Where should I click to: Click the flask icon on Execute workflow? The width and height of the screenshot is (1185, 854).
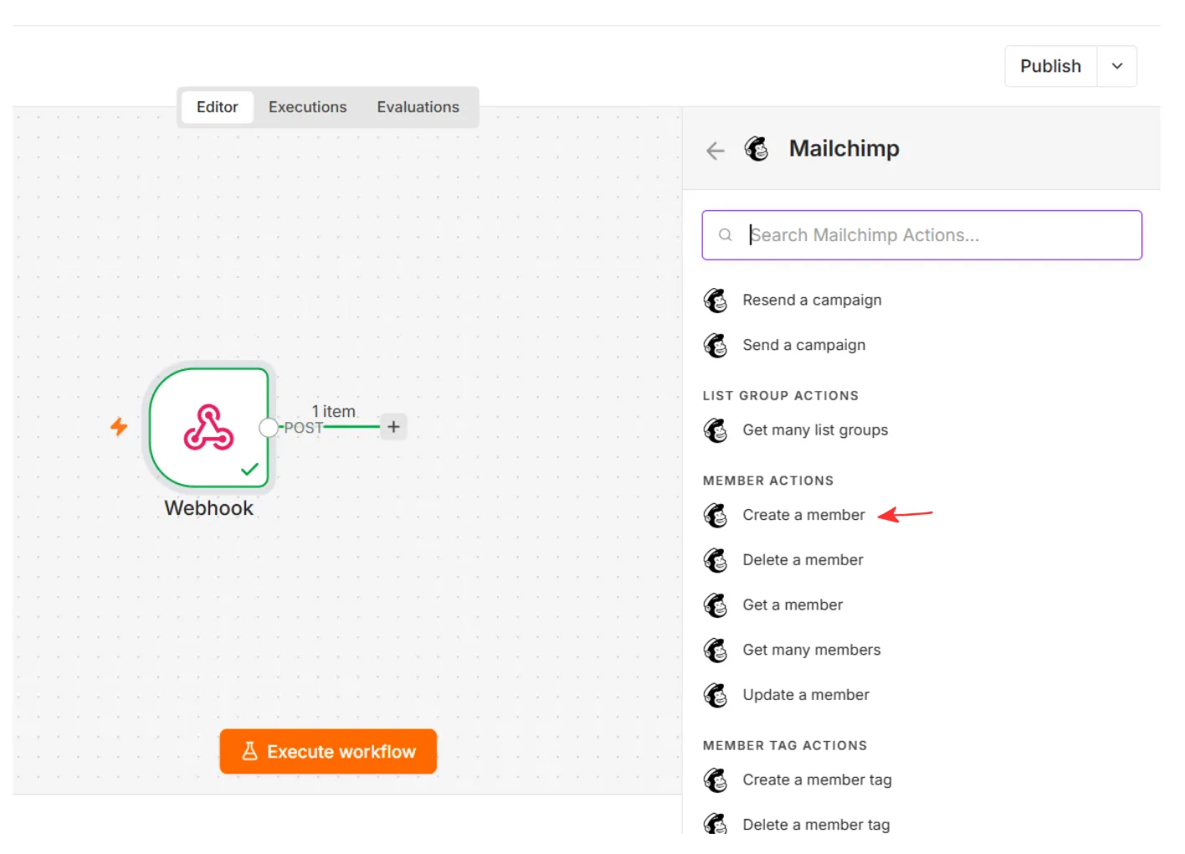point(249,751)
